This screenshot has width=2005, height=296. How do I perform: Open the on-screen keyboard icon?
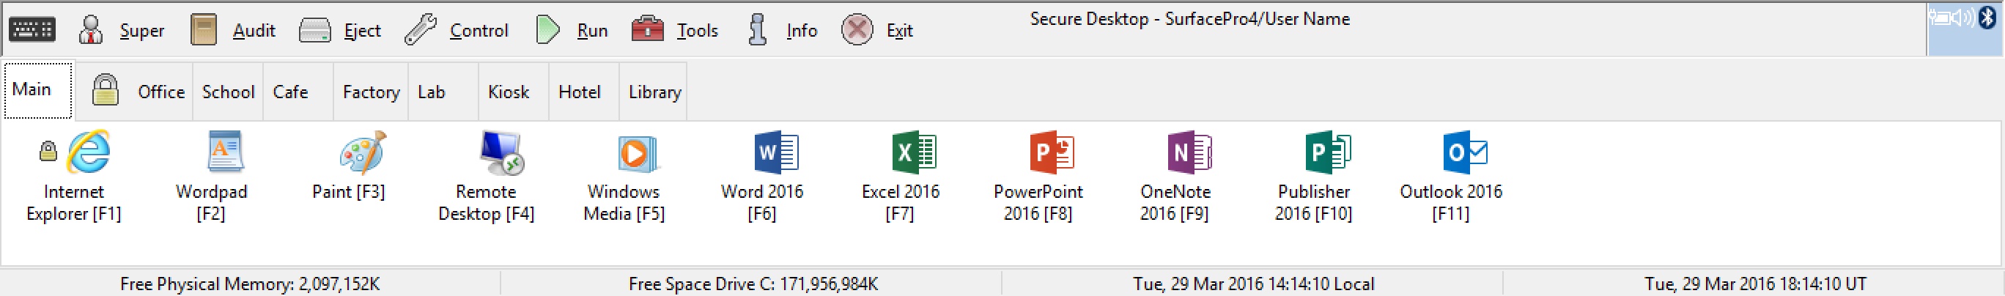coord(32,29)
